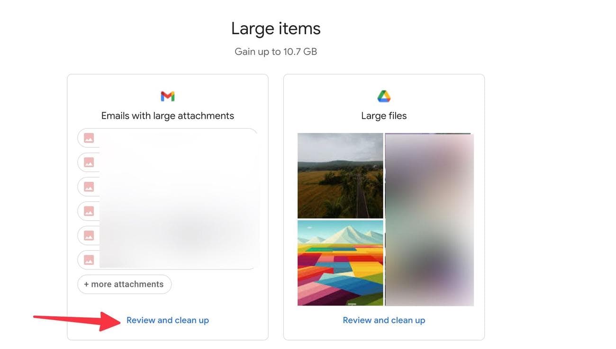Screen dimensions: 616x349
Task: Open the tall blurred thumbnail in Large files
Action: 429,220
